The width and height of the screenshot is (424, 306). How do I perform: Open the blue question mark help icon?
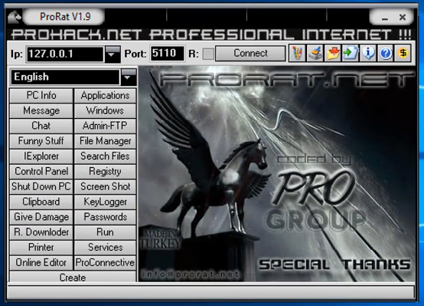pyautogui.click(x=385, y=53)
